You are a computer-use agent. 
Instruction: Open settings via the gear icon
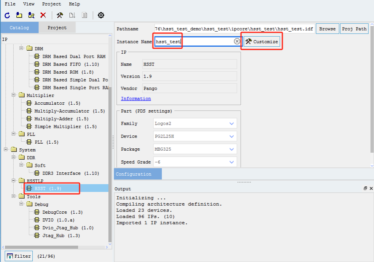click(x=101, y=15)
